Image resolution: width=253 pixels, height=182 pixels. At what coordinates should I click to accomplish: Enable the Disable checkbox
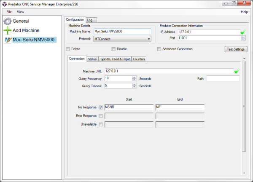[x=113, y=49]
